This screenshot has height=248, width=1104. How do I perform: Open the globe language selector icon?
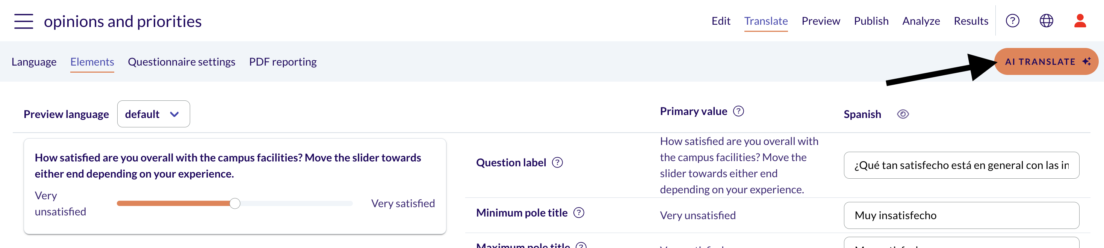[1046, 21]
